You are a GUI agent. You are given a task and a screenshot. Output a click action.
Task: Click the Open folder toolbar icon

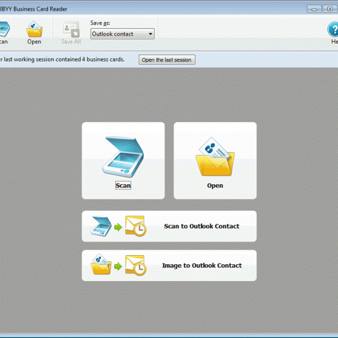coord(34,29)
